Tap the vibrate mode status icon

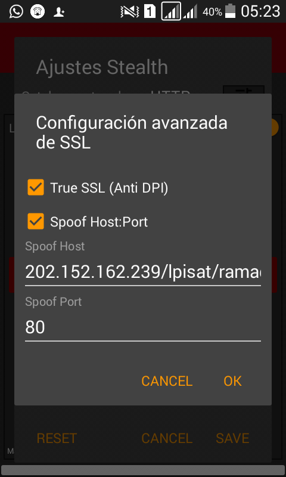point(130,12)
